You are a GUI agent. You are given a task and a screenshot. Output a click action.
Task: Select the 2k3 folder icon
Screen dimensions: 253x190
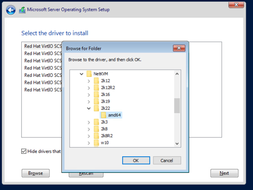coord(96,122)
